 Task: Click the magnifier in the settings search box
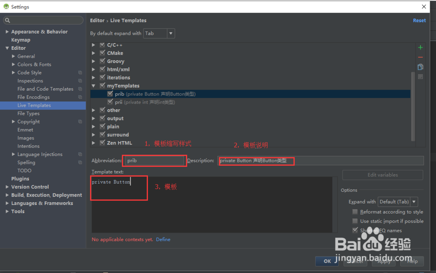point(7,20)
